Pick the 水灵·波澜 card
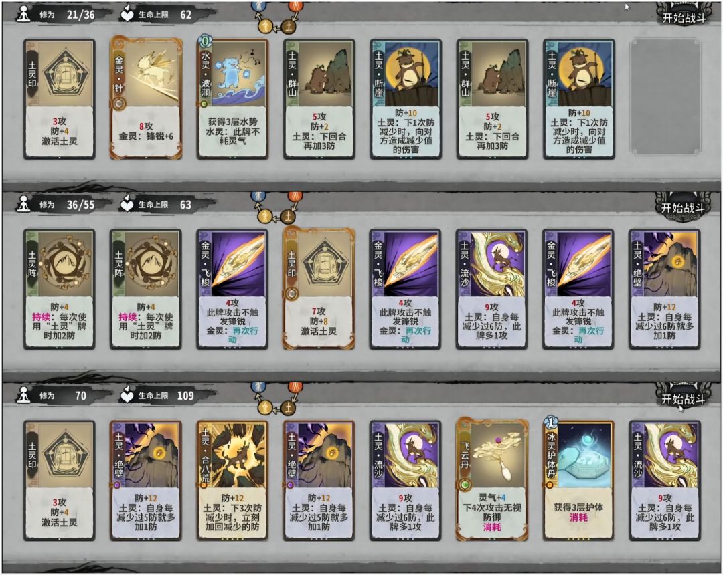 (x=232, y=99)
